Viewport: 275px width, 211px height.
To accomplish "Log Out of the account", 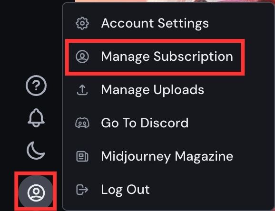I will (125, 190).
